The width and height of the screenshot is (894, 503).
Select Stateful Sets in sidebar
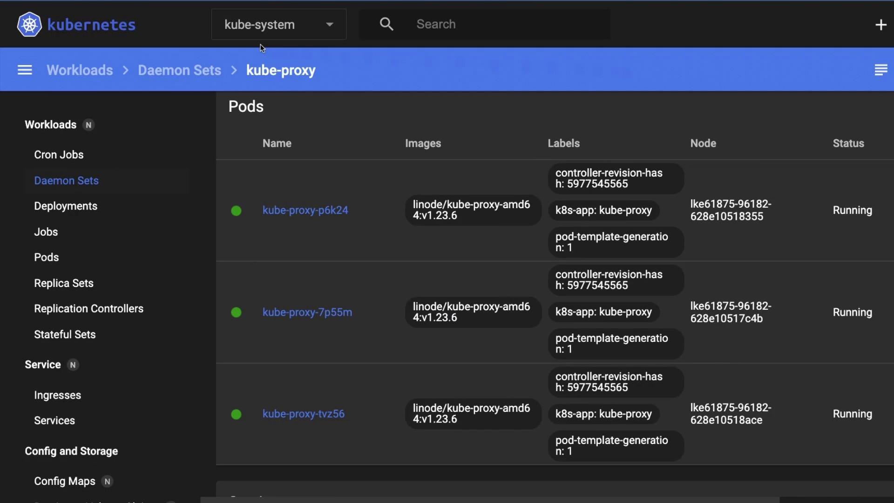click(65, 334)
